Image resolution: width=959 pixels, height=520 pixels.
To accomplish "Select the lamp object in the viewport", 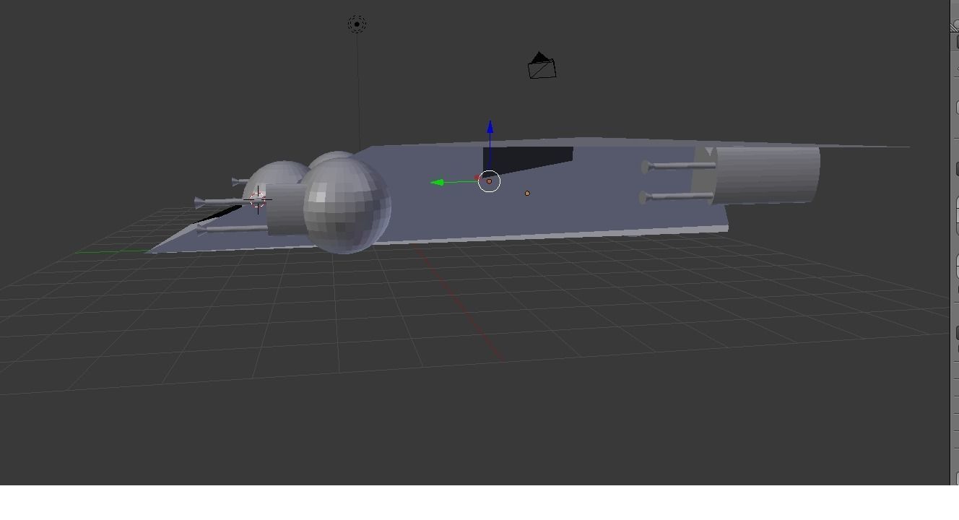I will click(x=357, y=24).
